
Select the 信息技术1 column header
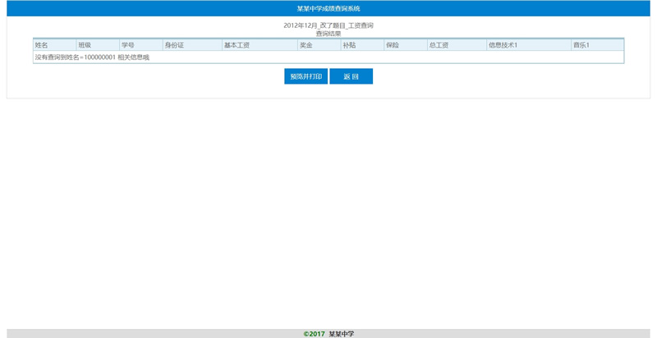point(529,45)
